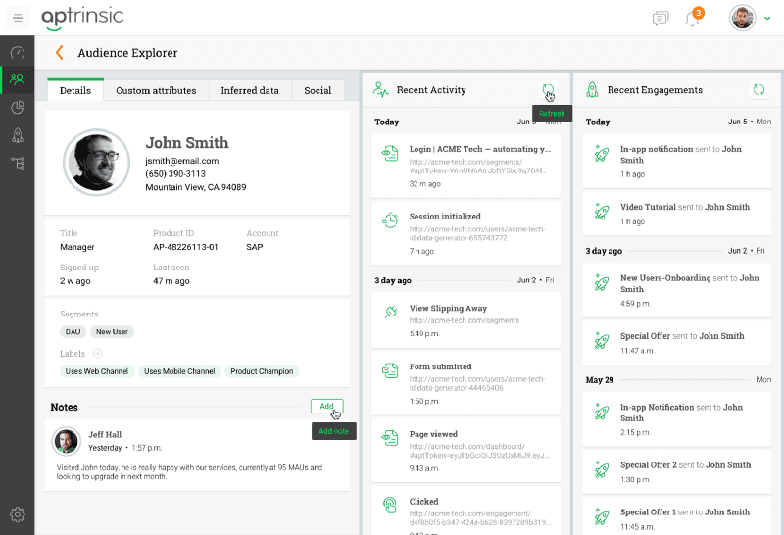The height and width of the screenshot is (535, 784).
Task: Open the settings gear in sidebar
Action: coord(17,514)
